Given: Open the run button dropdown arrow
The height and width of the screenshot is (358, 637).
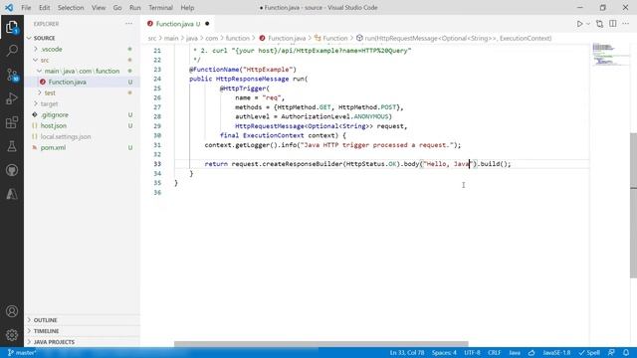Looking at the screenshot, I should (x=588, y=24).
